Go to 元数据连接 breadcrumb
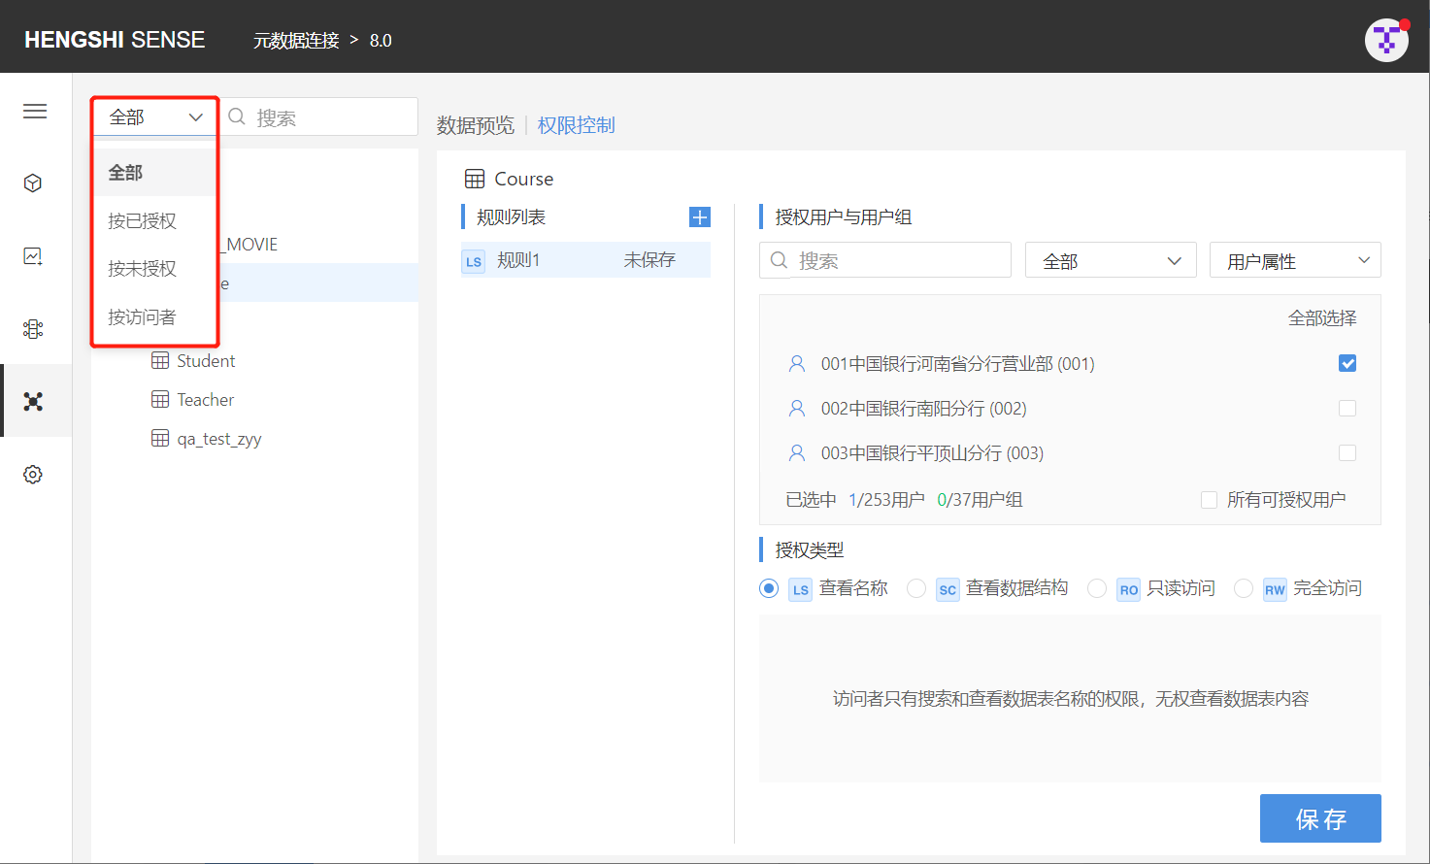 [x=296, y=40]
